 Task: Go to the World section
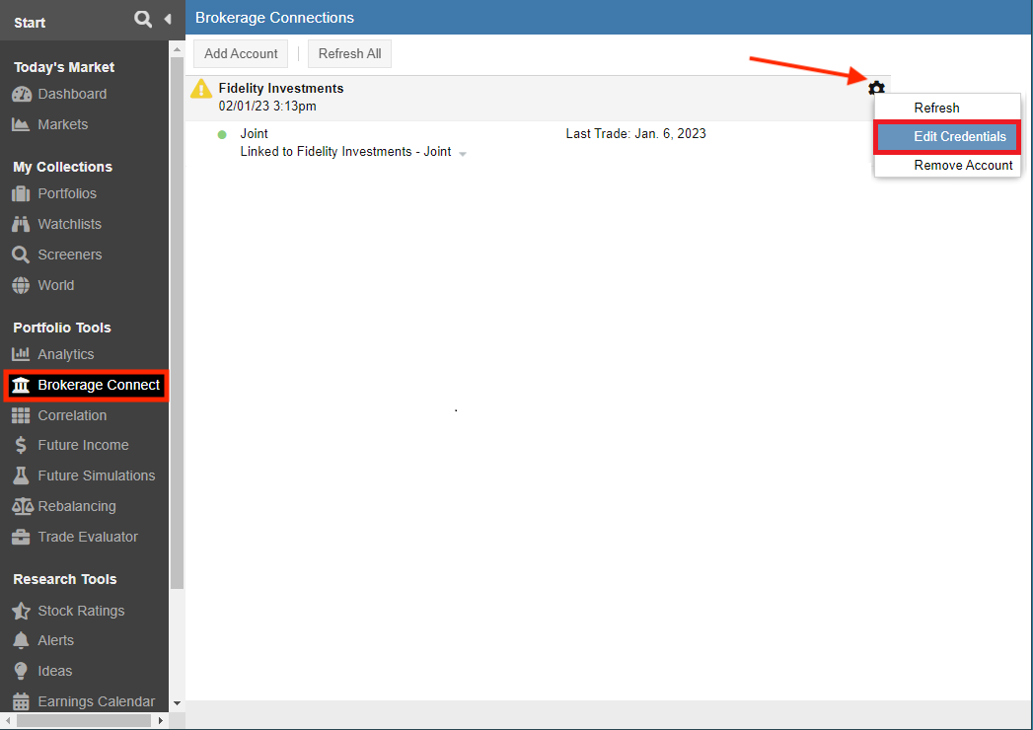point(56,285)
